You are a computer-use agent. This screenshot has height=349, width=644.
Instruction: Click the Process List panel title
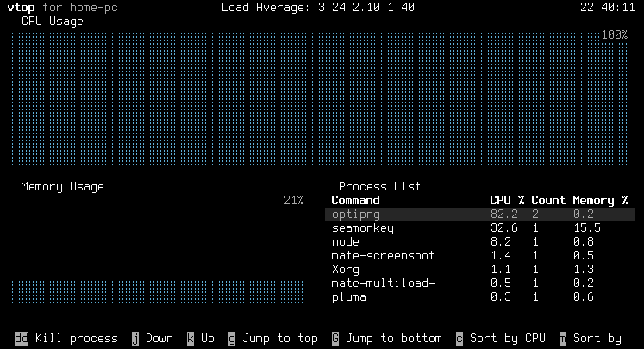pos(380,186)
